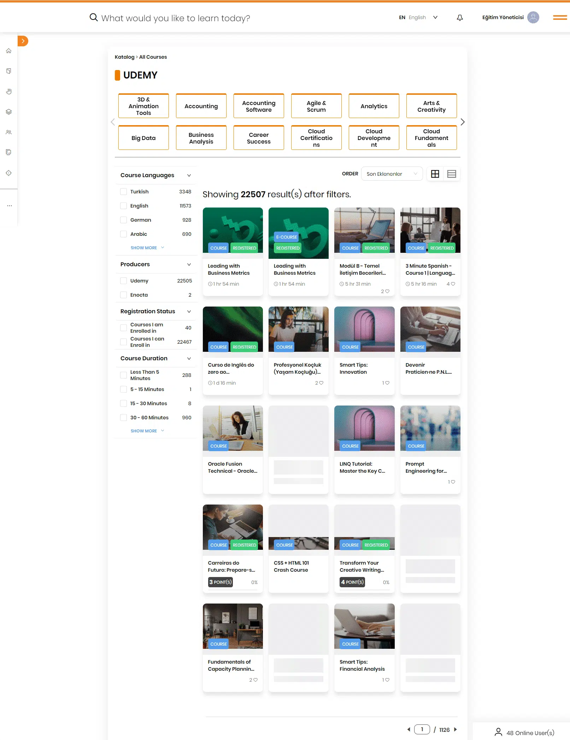This screenshot has height=740, width=570.
Task: Open the All Courses breadcrumb link
Action: [153, 57]
